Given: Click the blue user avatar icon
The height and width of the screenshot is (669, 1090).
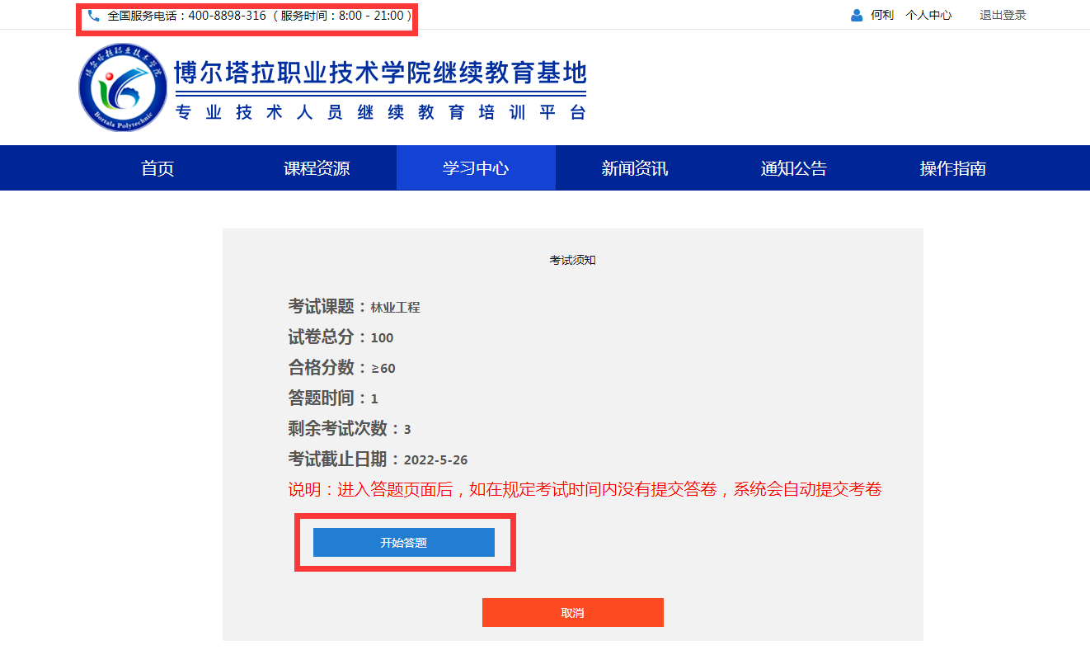Looking at the screenshot, I should pos(857,16).
